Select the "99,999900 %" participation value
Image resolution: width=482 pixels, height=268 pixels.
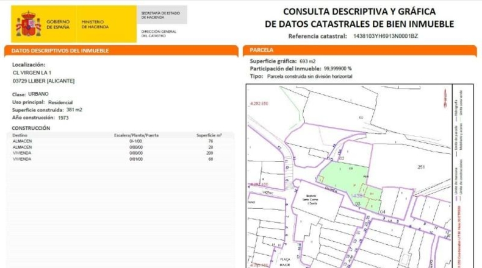tap(338, 69)
